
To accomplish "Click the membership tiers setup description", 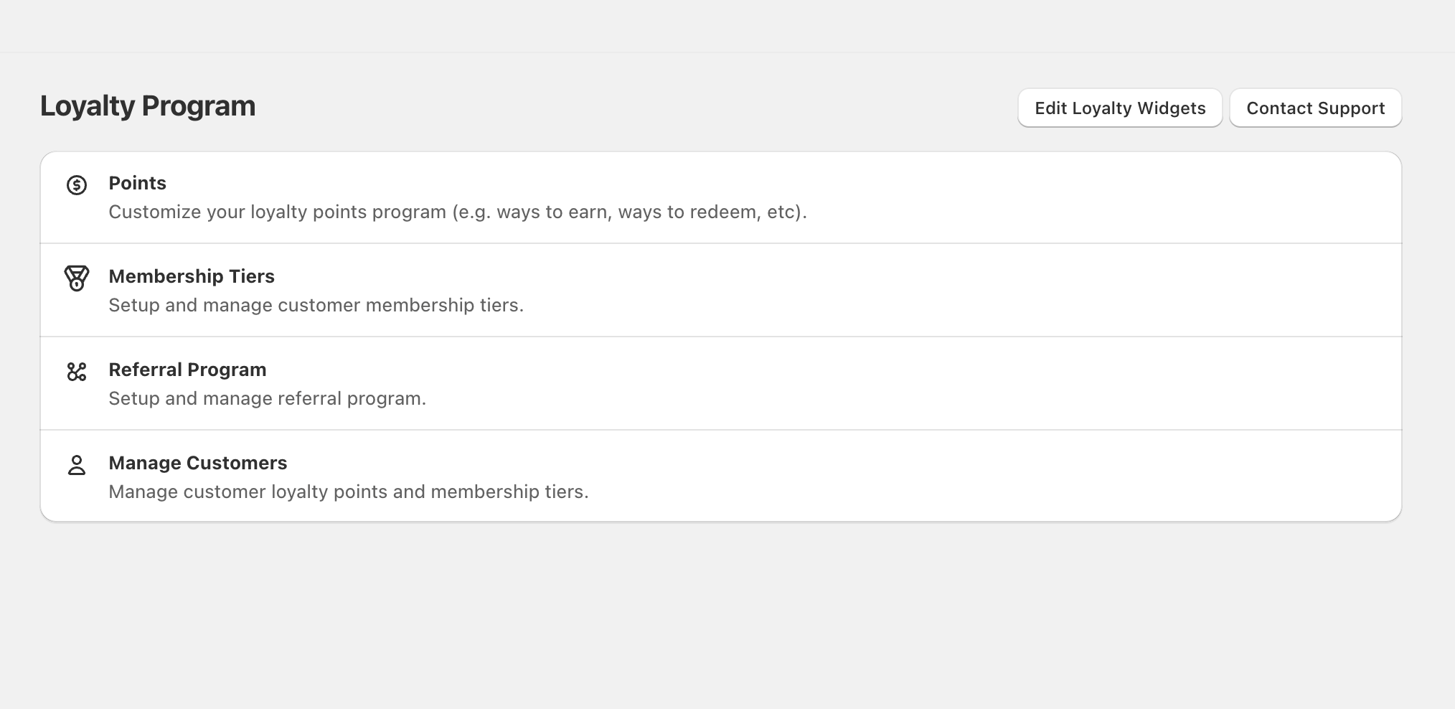I will pos(316,305).
